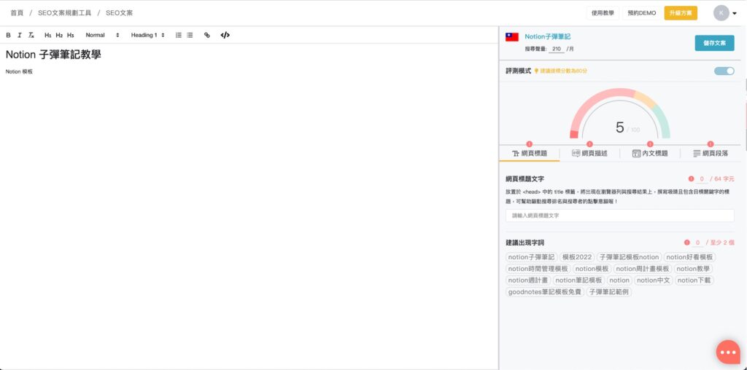
Task: Click the warning icon above 網頁描述 tab
Action: 589,144
